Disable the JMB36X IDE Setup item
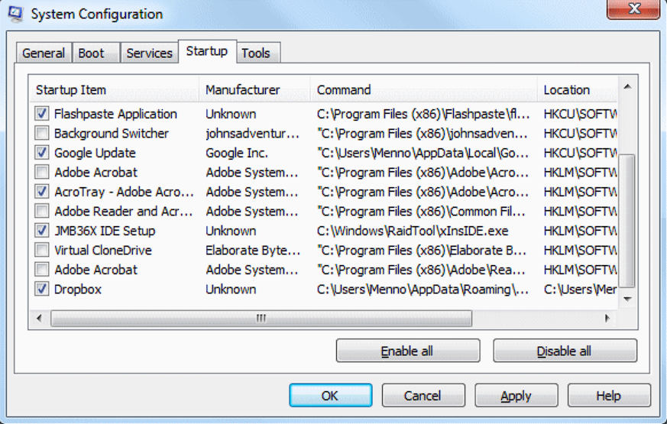The height and width of the screenshot is (424, 667). [x=42, y=231]
